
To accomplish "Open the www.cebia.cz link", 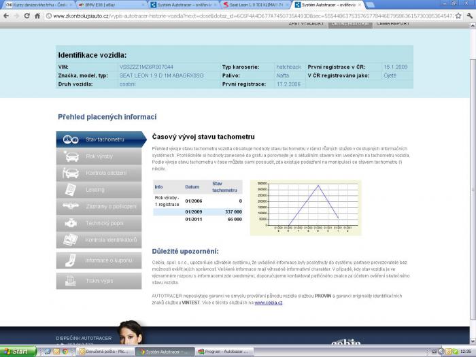I will [269, 303].
